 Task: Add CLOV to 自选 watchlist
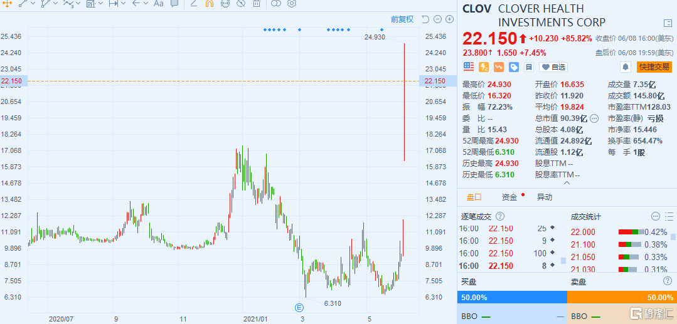pyautogui.click(x=553, y=67)
